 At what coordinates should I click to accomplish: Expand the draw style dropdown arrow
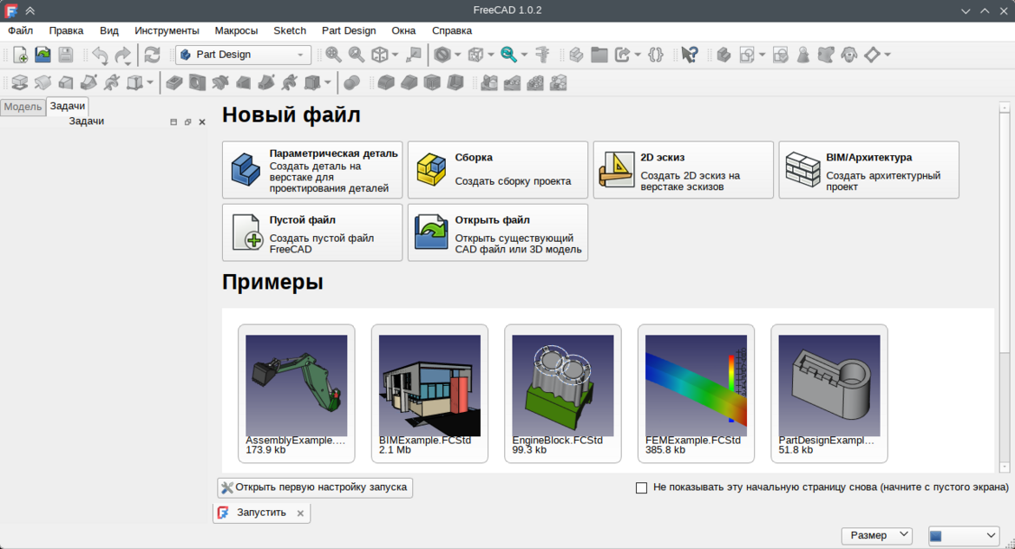click(x=457, y=55)
